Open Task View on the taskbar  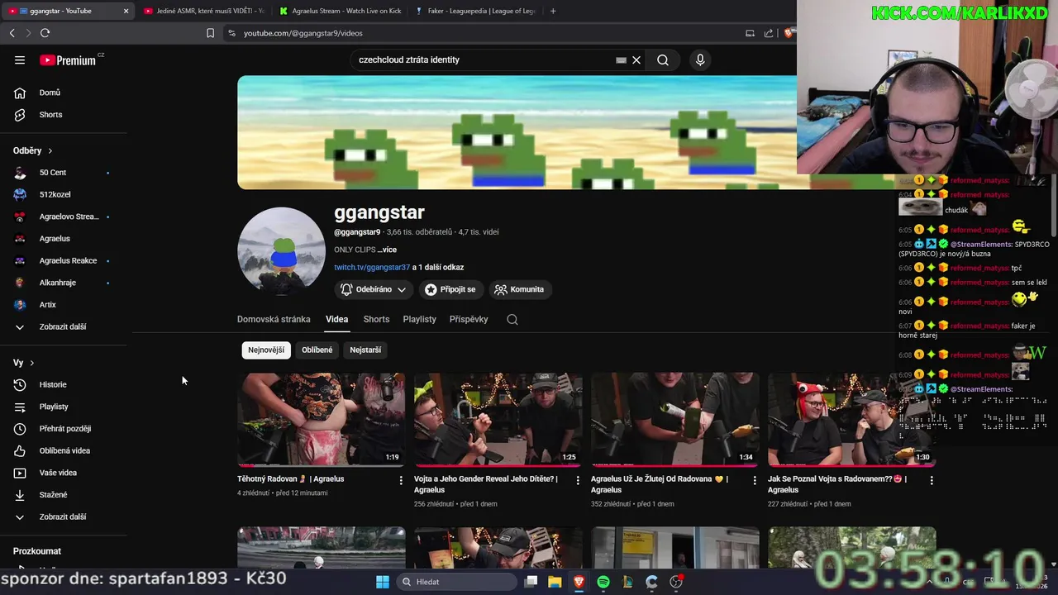tap(531, 582)
